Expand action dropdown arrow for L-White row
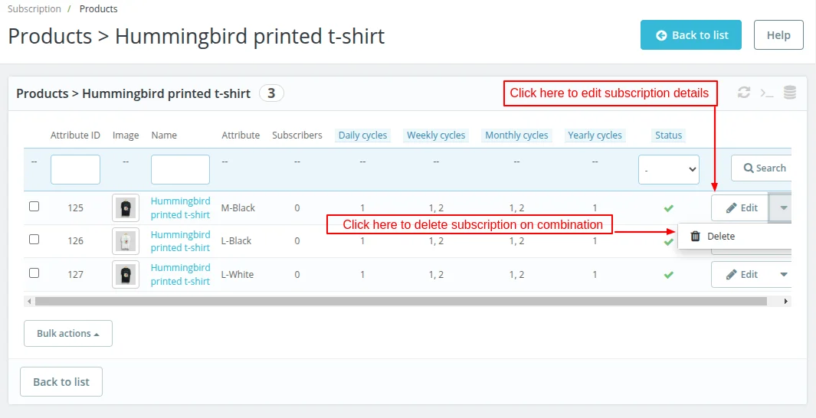 783,274
